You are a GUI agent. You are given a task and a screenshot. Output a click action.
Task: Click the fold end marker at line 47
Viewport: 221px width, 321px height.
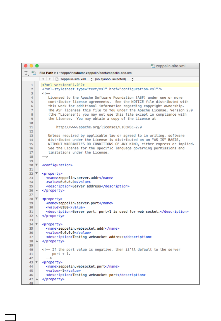37,279
